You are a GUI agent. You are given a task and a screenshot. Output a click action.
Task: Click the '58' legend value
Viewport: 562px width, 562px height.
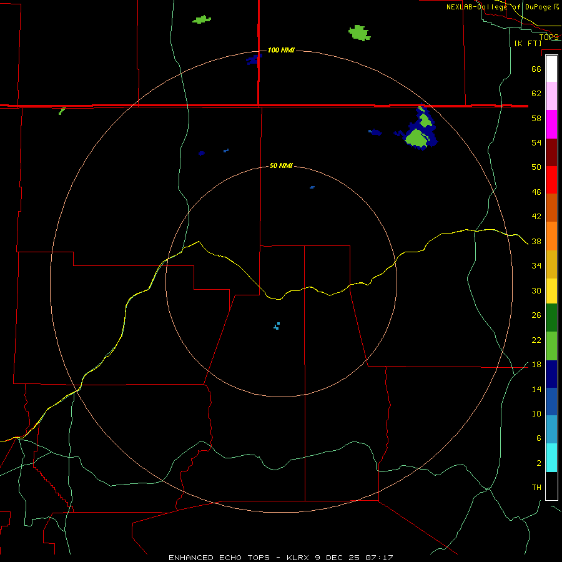[x=536, y=118]
